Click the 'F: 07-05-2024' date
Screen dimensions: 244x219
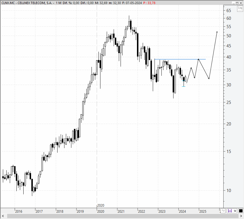pos(132,3)
